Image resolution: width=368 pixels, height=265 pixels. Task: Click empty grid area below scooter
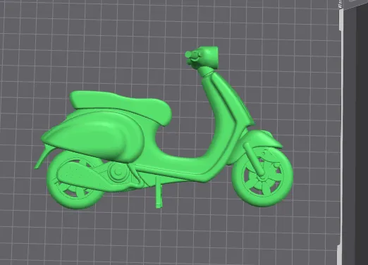pyautogui.click(x=164, y=235)
